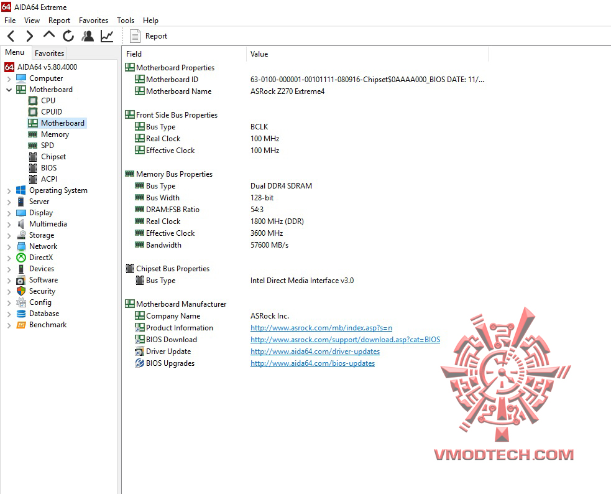
Task: Click the BIOS chip icon in tree
Action: [33, 168]
